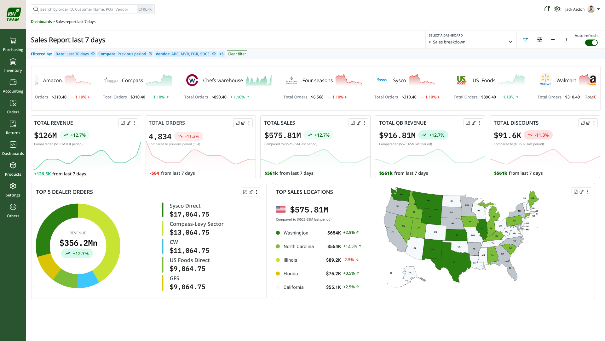The height and width of the screenshot is (341, 605).
Task: Click CW blue legend color bar
Action: [x=163, y=246]
